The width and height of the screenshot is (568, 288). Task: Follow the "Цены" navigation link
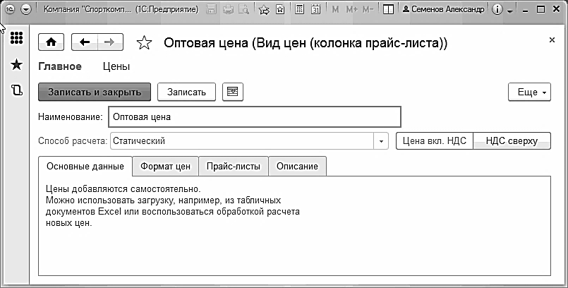[x=116, y=66]
